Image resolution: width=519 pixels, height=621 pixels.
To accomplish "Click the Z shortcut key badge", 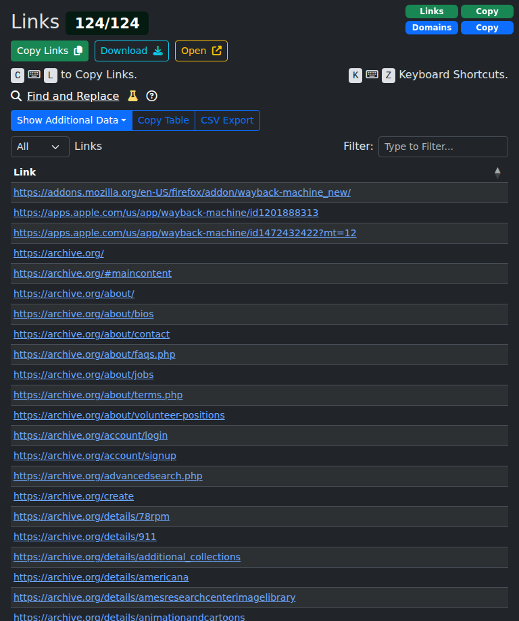I will tap(389, 75).
